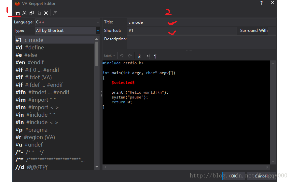Show whitespace paragraph marks
This screenshot has width=291, height=182.
155,56
